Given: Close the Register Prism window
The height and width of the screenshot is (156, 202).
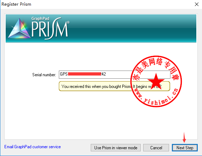Looking at the screenshot, I should pos(197,4).
